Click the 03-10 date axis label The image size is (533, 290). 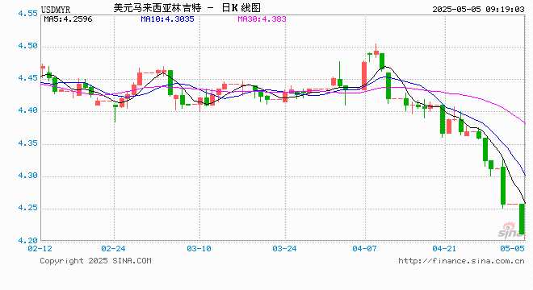pos(199,249)
